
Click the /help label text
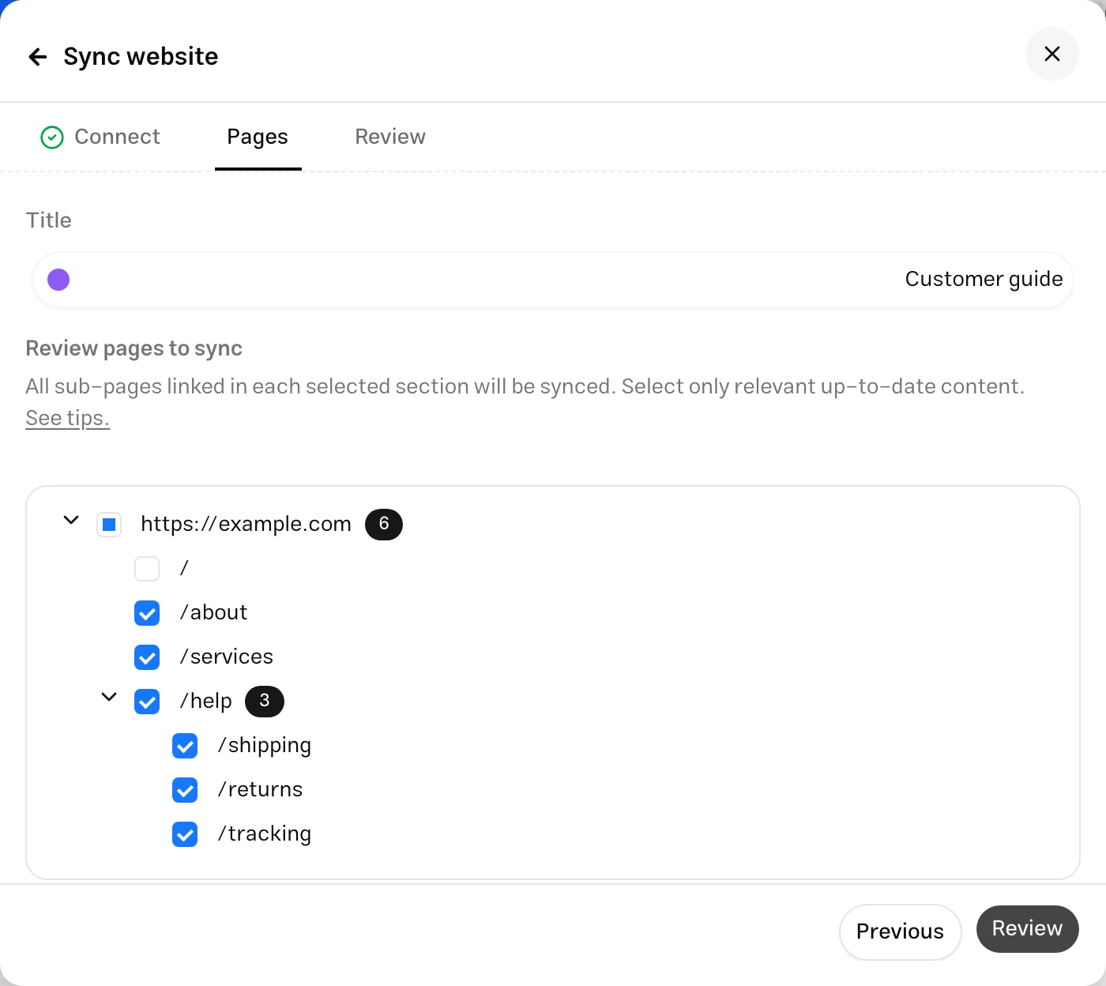tap(206, 701)
